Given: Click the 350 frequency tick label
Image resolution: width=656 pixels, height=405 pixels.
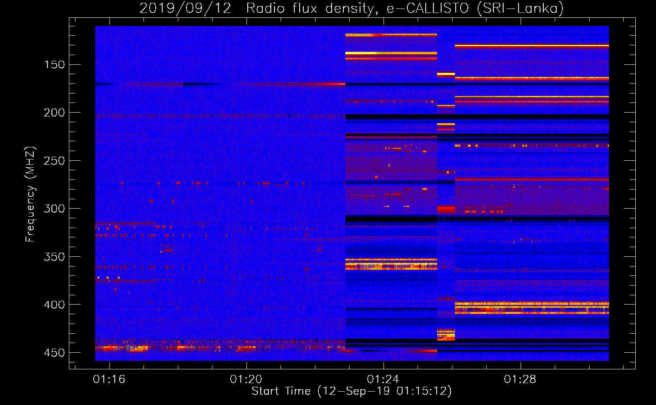Looking at the screenshot, I should pyautogui.click(x=54, y=257).
